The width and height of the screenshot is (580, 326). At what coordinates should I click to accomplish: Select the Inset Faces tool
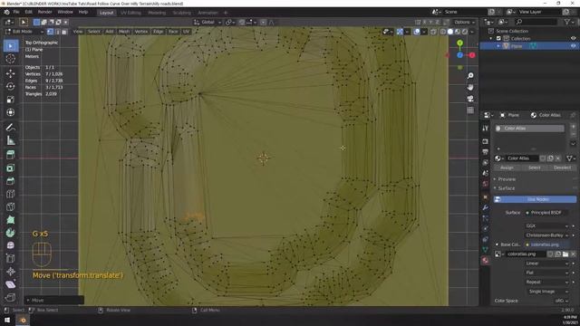[x=11, y=168]
